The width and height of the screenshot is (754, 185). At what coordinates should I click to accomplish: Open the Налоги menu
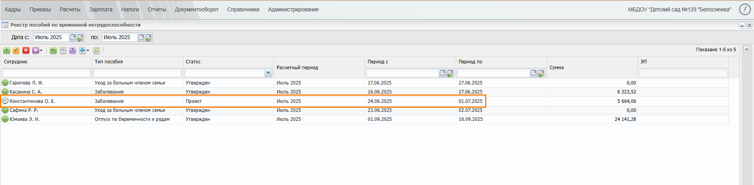point(130,9)
